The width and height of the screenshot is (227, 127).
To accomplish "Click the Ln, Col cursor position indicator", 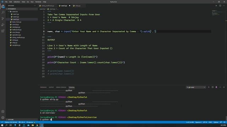I will click(x=190, y=122).
